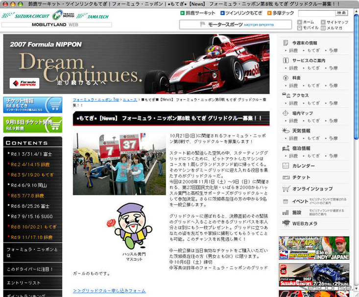Click the grid girls photo thumbnail
The height and width of the screenshot is (297, 359).
tap(119, 163)
